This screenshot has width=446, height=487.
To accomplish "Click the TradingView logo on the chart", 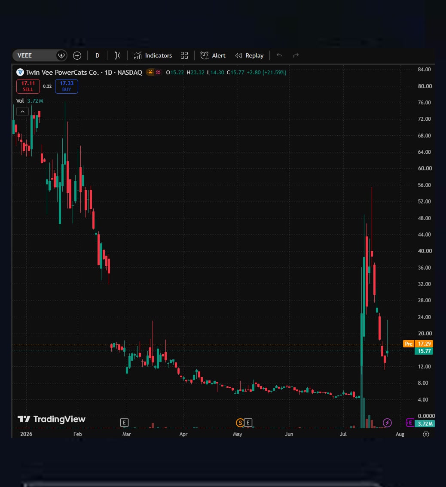I will point(51,419).
